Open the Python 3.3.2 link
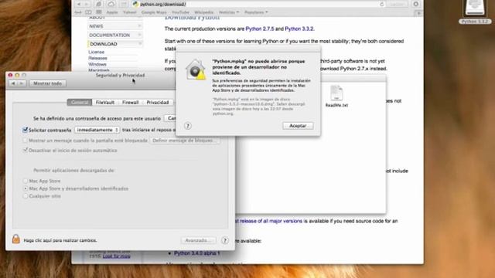Image resolution: width=495 pixels, height=278 pixels. (299, 29)
